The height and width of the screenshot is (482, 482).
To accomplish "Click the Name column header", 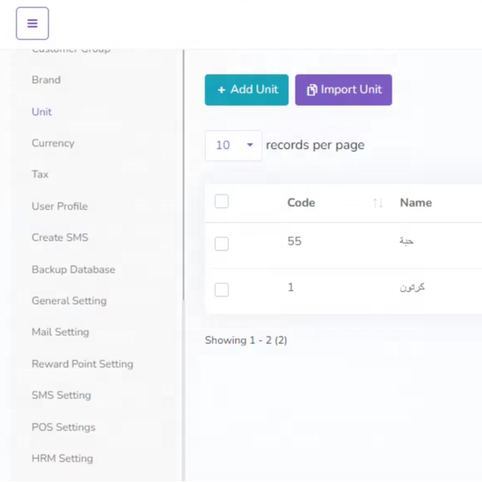I will tap(416, 203).
